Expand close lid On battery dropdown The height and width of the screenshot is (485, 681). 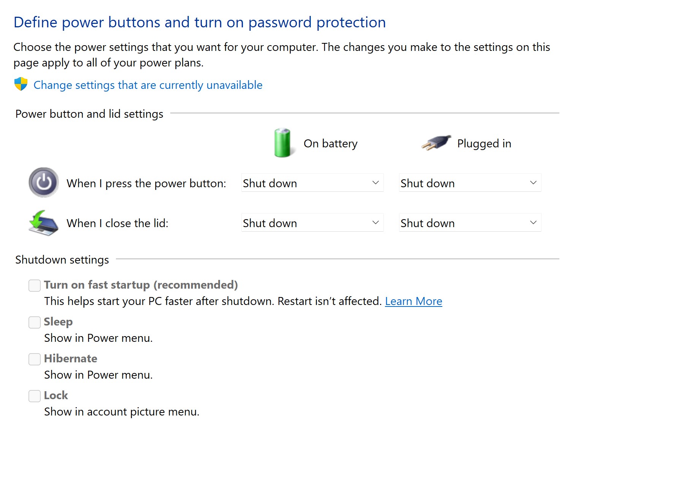coord(312,223)
